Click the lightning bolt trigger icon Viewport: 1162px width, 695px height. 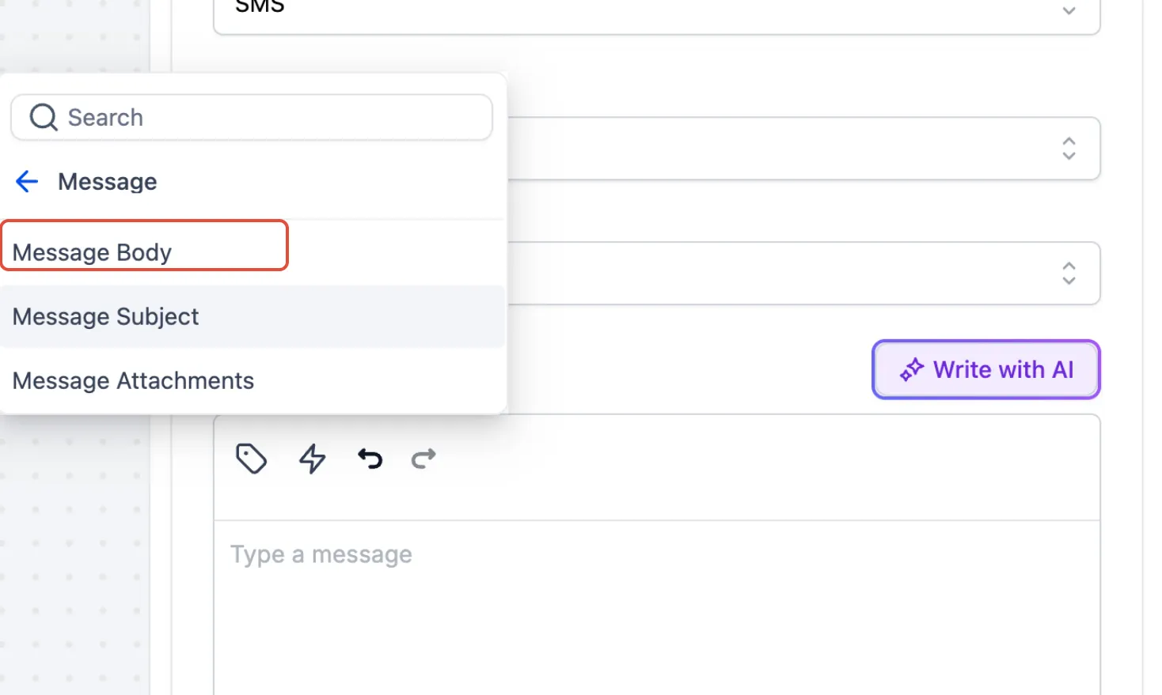point(312,459)
